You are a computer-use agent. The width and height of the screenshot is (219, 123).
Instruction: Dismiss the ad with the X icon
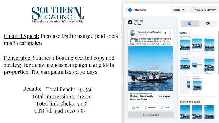[165, 33]
